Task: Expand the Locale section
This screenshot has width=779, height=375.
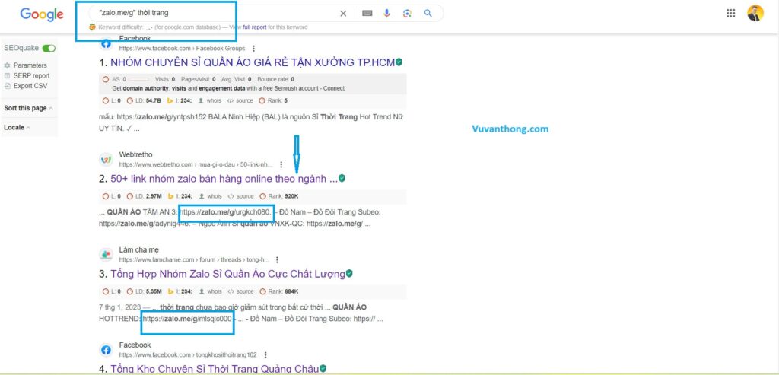Action: pos(17,127)
